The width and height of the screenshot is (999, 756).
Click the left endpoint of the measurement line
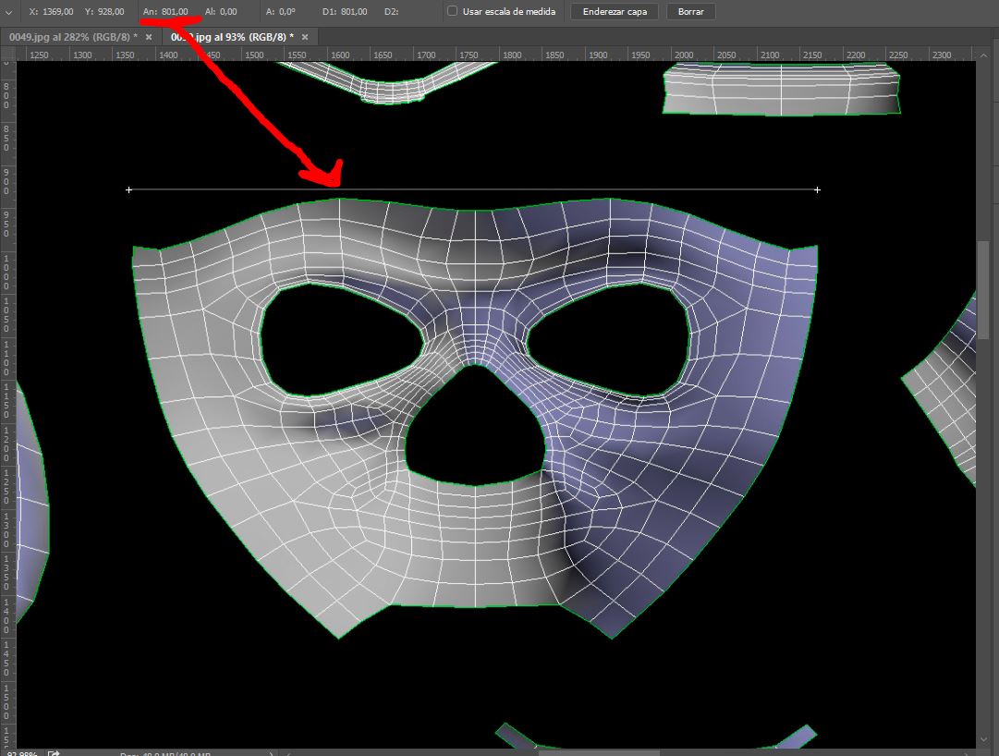(128, 190)
